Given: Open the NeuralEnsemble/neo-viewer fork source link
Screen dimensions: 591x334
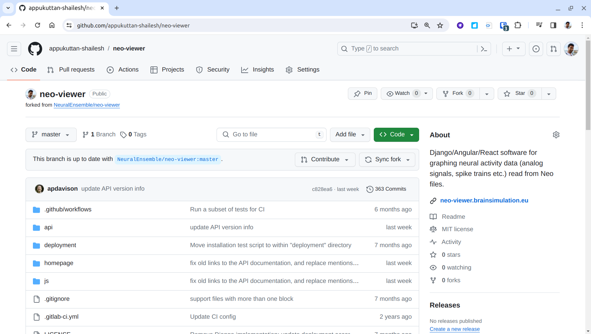Looking at the screenshot, I should tap(87, 105).
